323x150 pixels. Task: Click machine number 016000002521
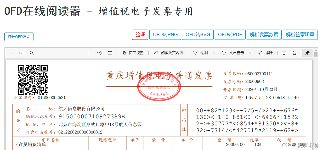coord(52,98)
